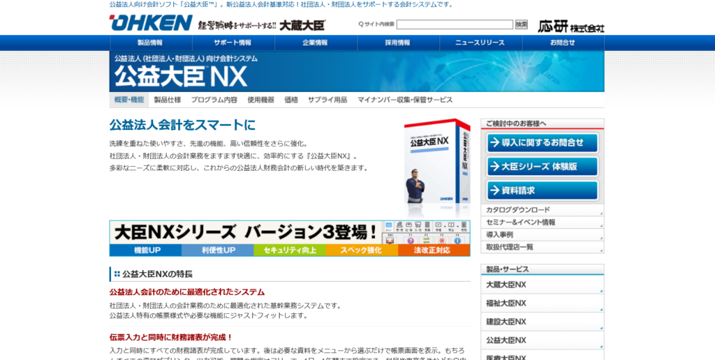The image size is (715, 360).
Task: Open the サポート情報 navigation menu
Action: coord(233,43)
